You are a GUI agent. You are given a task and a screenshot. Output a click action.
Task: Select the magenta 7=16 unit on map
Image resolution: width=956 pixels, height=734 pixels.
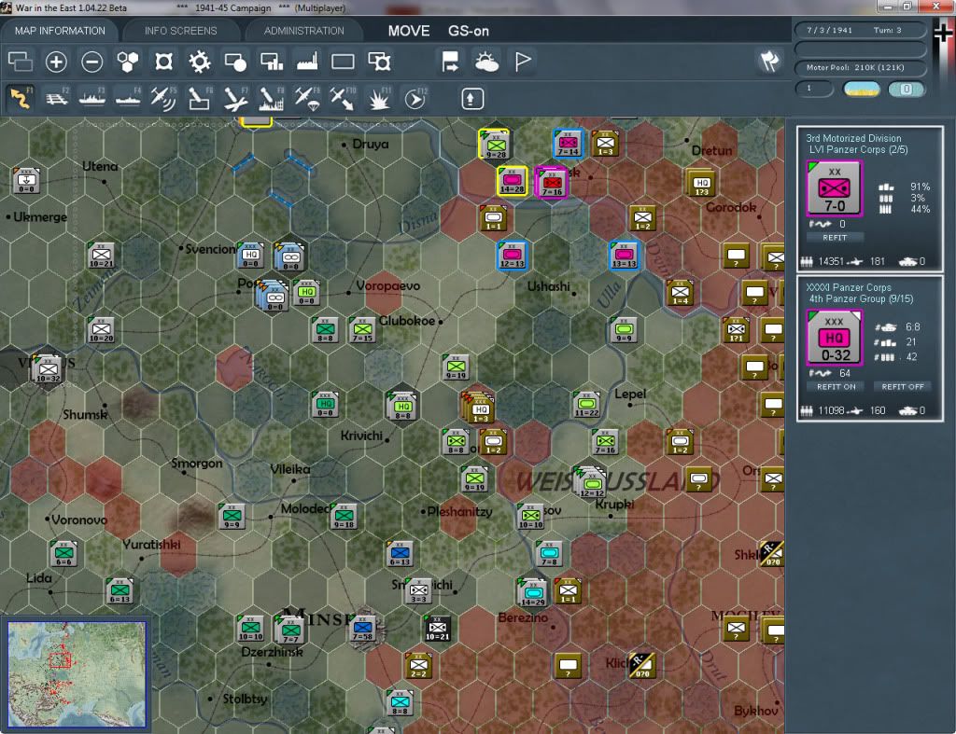(552, 182)
